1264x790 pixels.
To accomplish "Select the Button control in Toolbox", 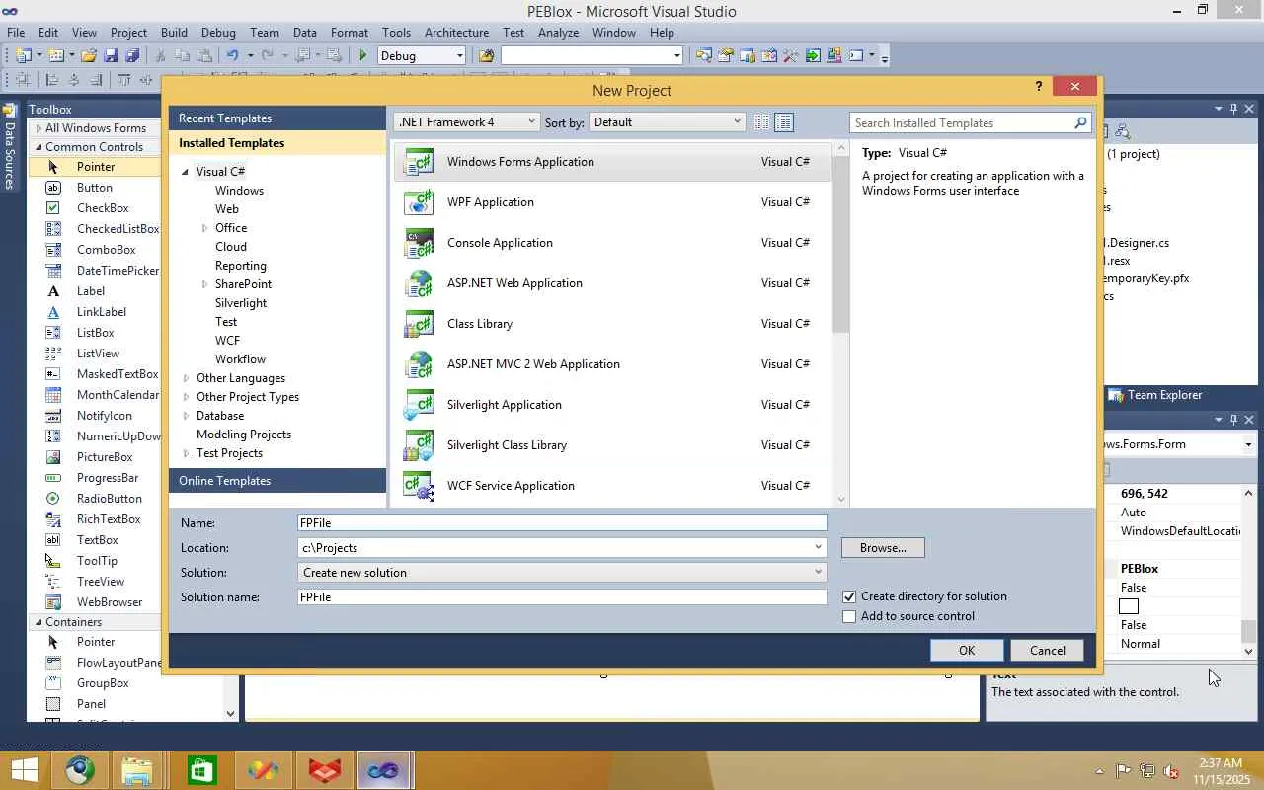I will (x=95, y=188).
